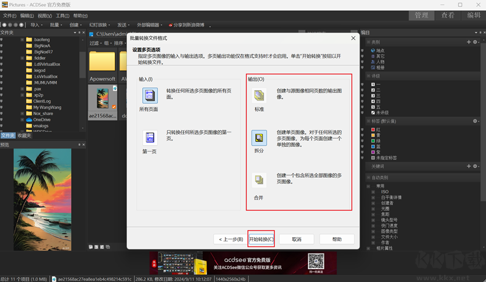Click the 取消 button in dialog
Viewport: 486px width, 282px height.
pyautogui.click(x=296, y=239)
